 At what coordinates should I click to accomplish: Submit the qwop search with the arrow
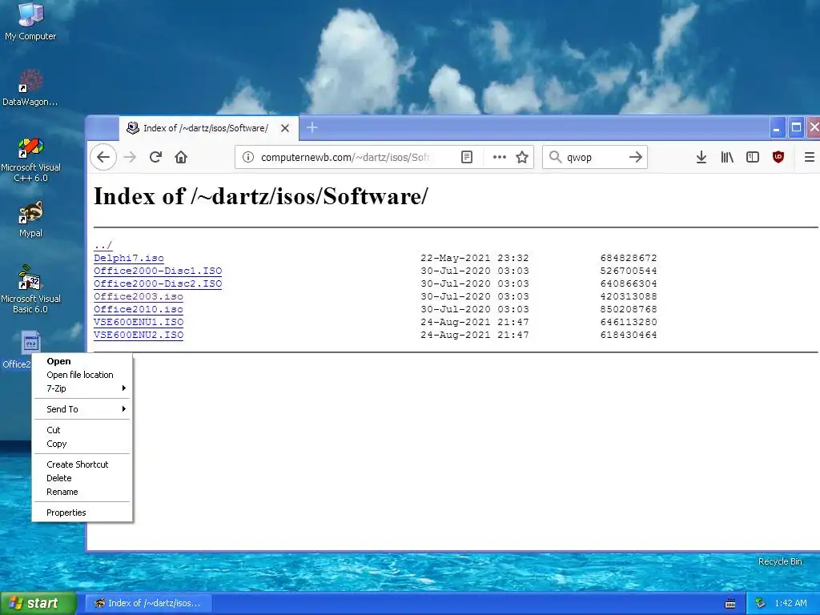[x=635, y=157]
